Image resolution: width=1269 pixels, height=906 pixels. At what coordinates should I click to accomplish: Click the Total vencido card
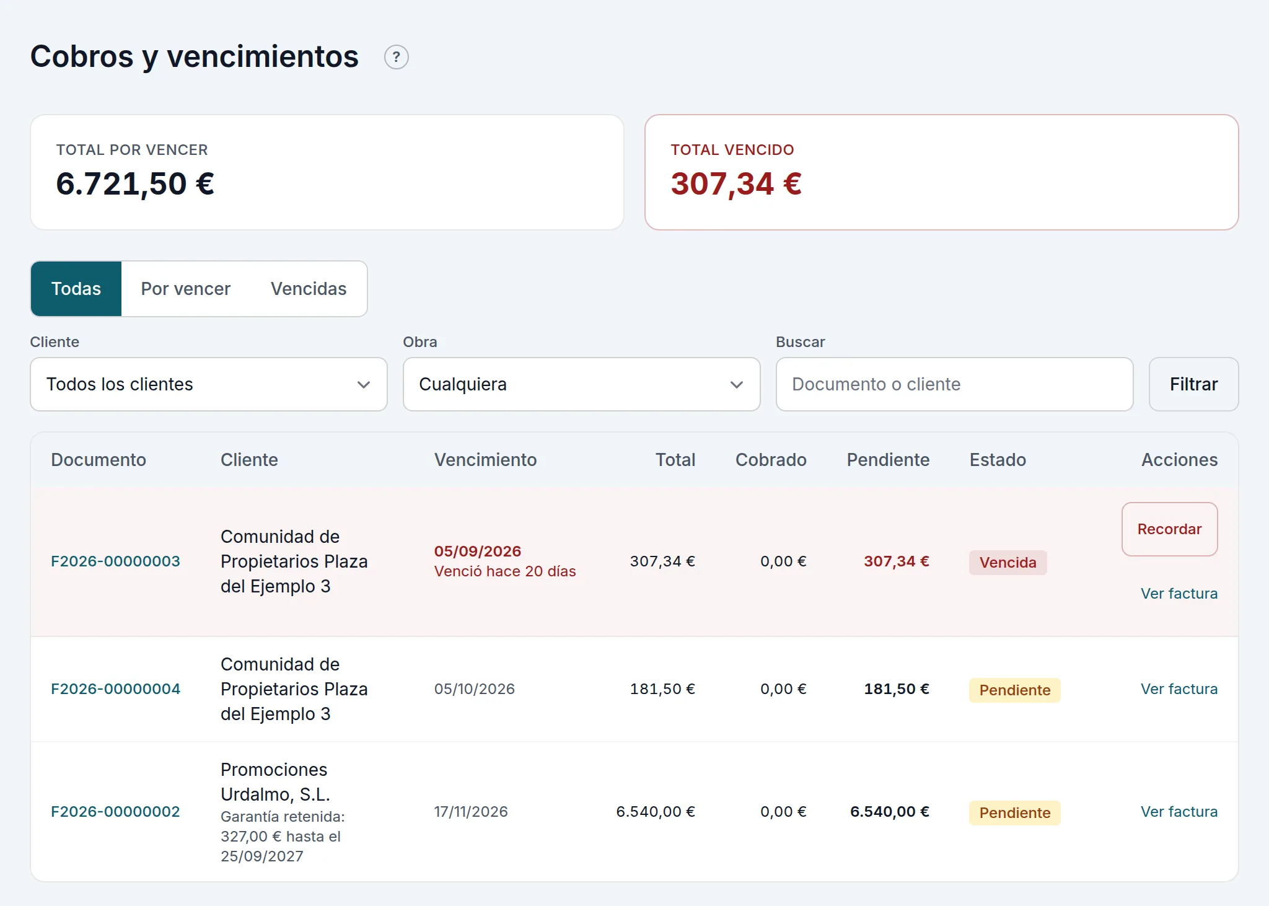coord(941,172)
